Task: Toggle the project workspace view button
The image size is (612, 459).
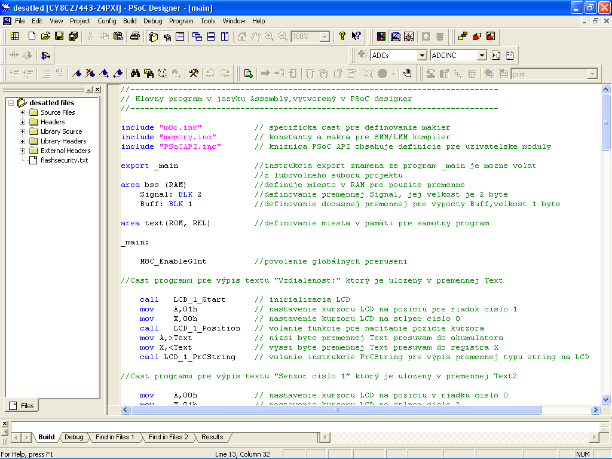Action: pyautogui.click(x=154, y=36)
